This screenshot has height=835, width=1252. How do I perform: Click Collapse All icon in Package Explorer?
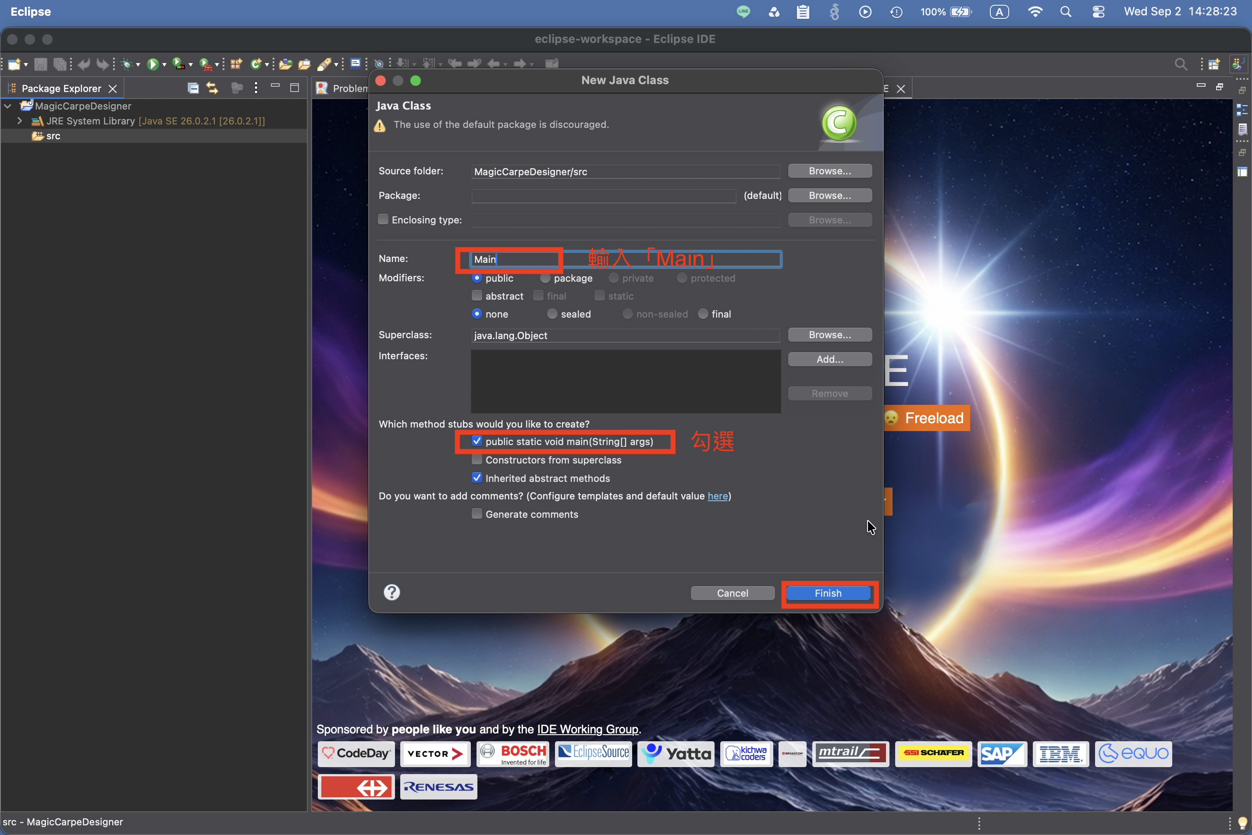point(193,88)
